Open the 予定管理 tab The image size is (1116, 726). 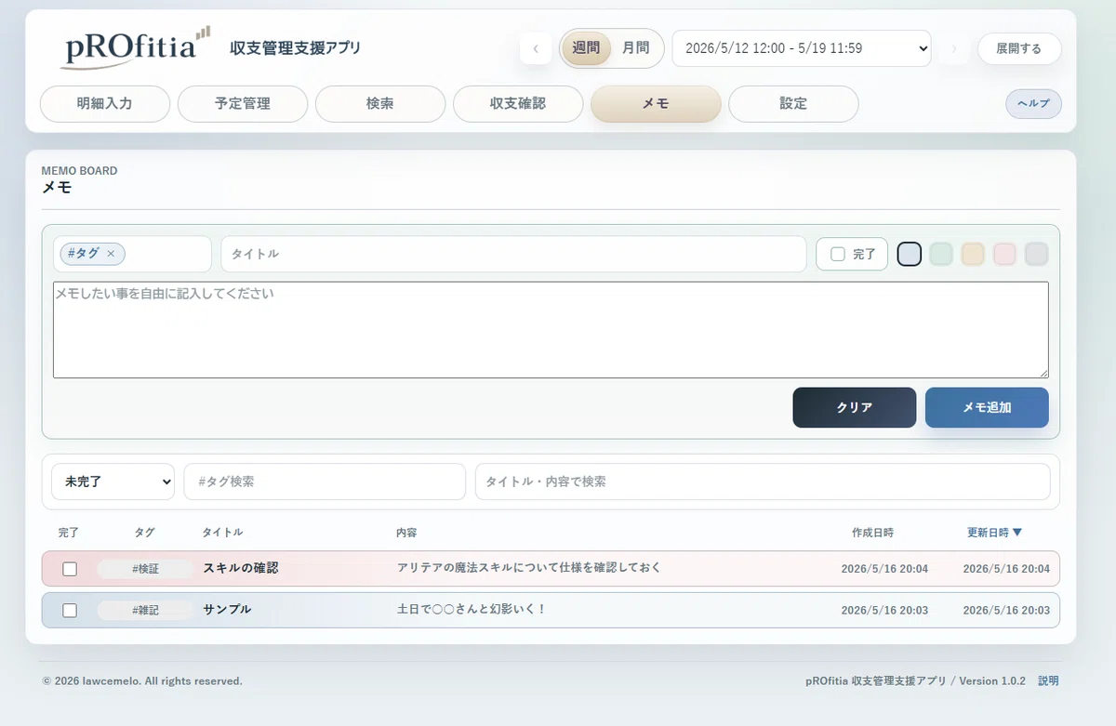243,104
